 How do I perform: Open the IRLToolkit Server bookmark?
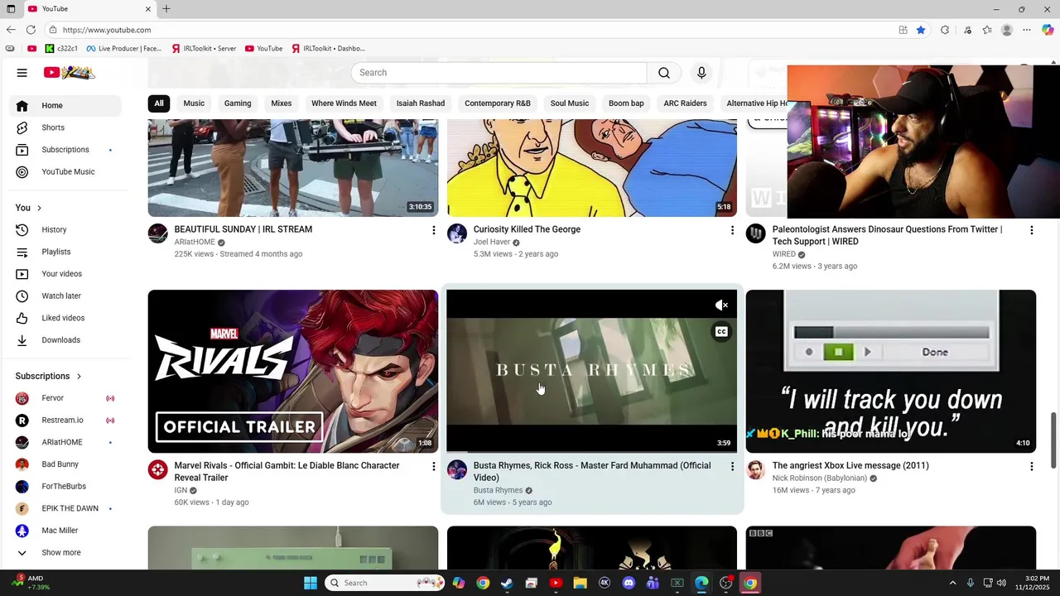[x=204, y=49]
